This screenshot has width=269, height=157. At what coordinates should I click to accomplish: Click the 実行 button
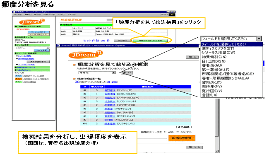coord(127,72)
